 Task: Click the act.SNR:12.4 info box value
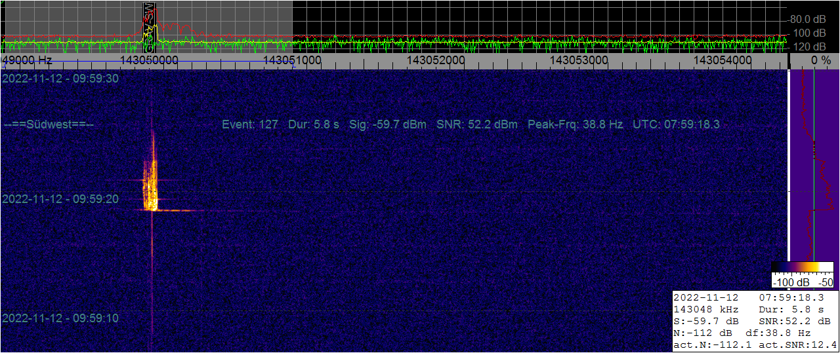[x=797, y=345]
